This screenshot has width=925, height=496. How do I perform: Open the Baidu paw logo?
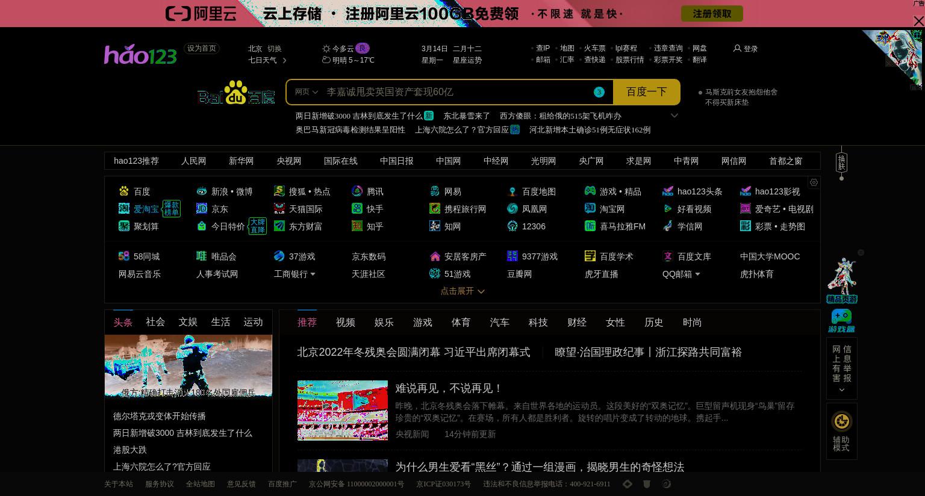click(x=236, y=92)
